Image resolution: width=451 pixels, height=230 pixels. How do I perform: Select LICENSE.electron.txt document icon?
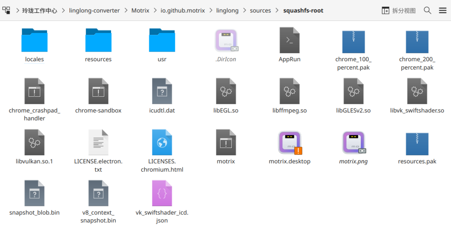click(99, 142)
